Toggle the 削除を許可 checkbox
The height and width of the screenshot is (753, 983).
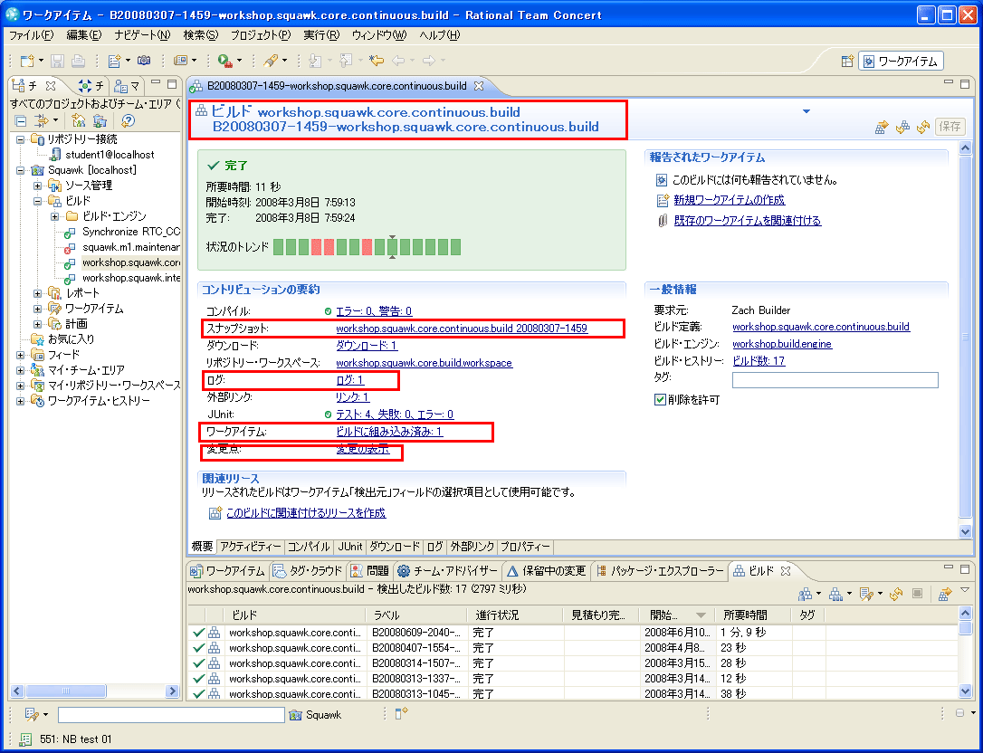(x=660, y=399)
